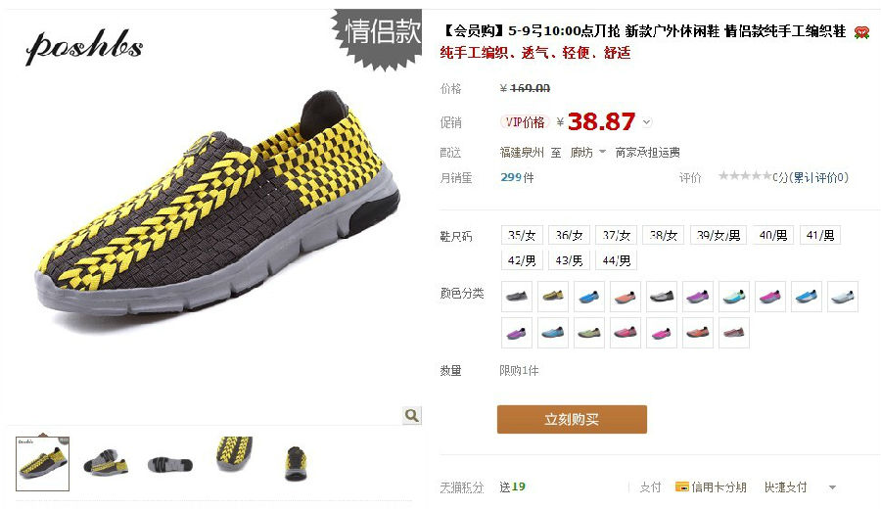Show the heel-view shoe thumbnail

296,464
